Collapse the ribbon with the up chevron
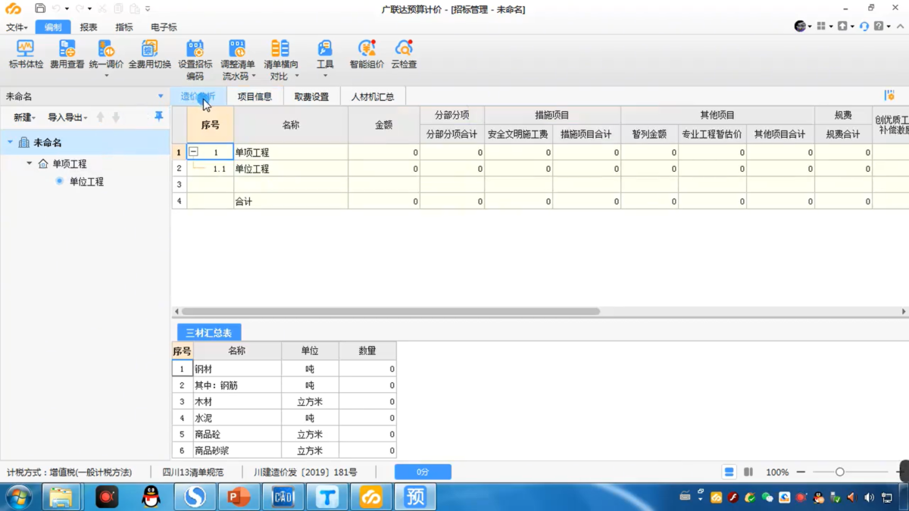 coord(900,26)
